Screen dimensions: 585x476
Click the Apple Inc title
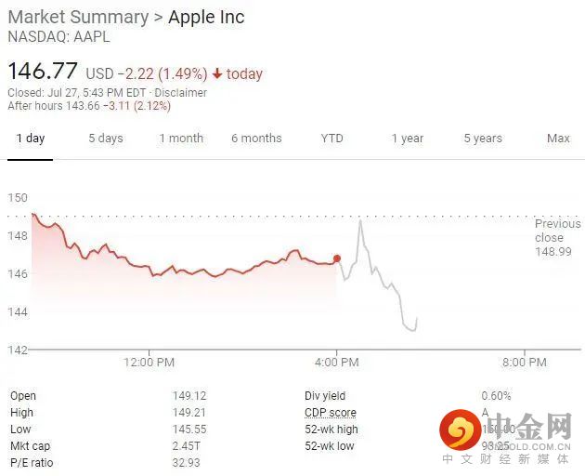[x=206, y=18]
